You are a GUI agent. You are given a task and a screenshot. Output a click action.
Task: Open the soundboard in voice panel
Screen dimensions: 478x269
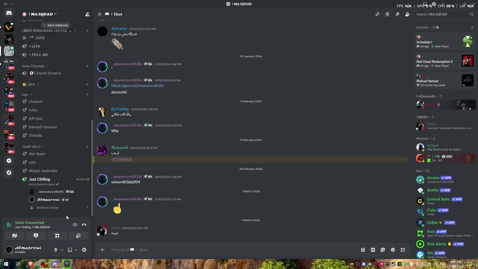click(78, 236)
